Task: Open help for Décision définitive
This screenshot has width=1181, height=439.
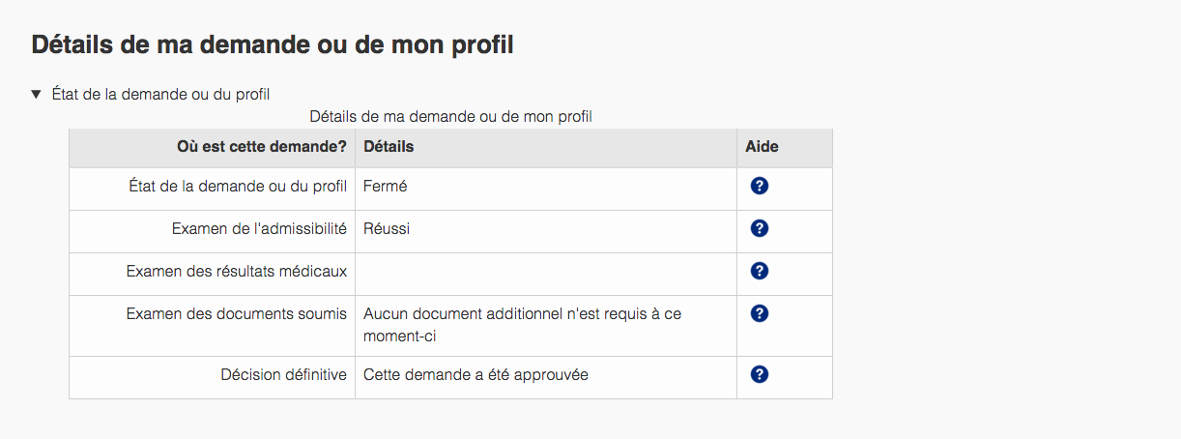Action: click(759, 374)
